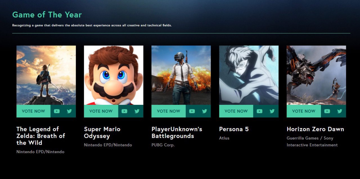Click 'Nintendo EPD/Nintendo' under Super Mario Odyssey
The image size is (360, 179).
coord(108,145)
